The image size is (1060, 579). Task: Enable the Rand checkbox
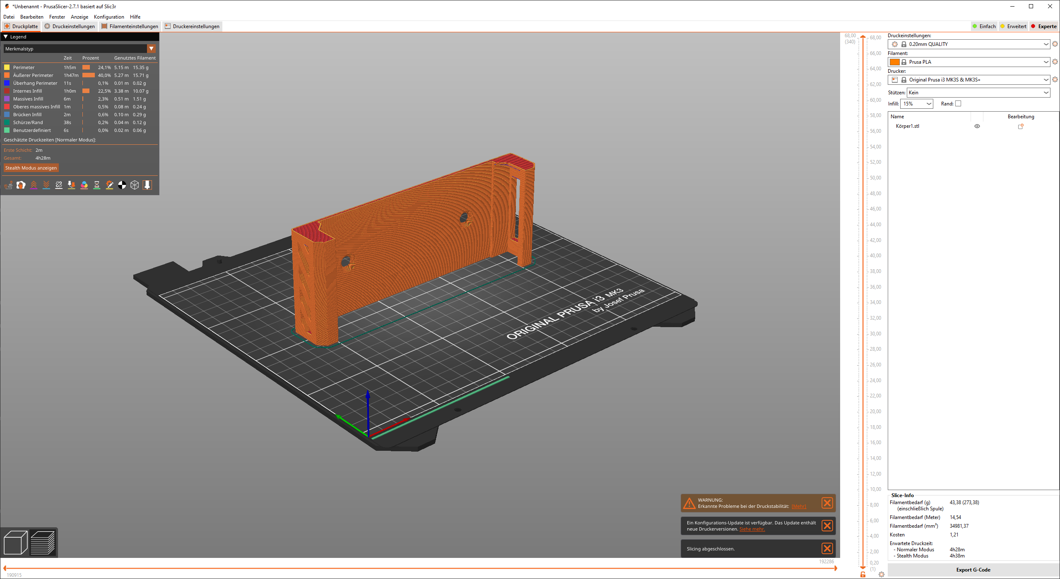pos(958,104)
